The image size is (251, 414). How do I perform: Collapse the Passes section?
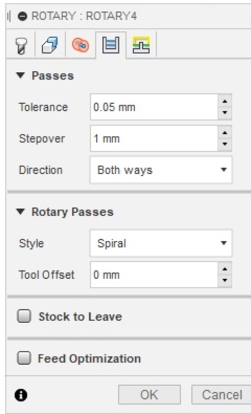(20, 76)
